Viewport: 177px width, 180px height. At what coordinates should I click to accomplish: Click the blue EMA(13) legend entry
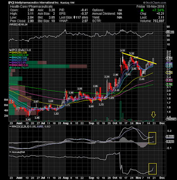click(18, 60)
